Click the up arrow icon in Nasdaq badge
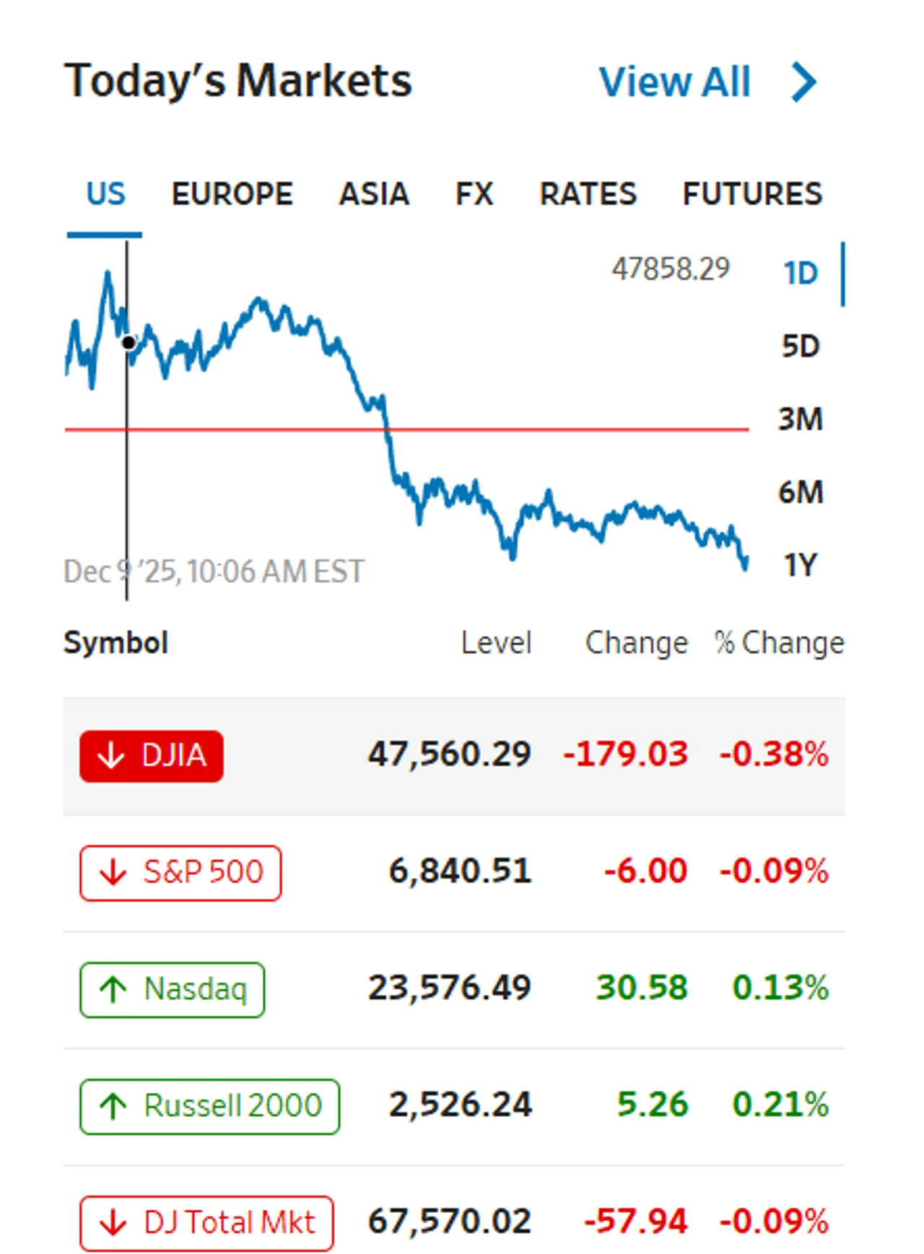 (x=113, y=989)
